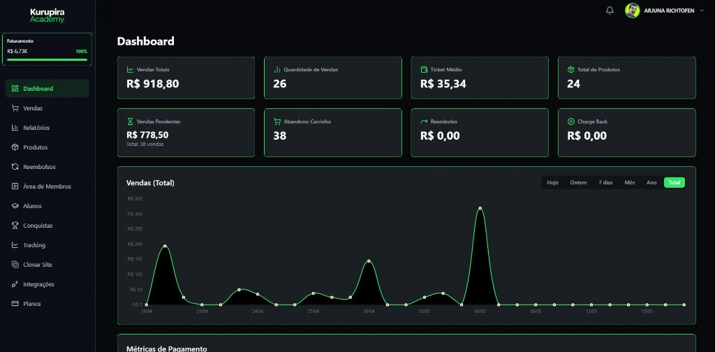715x352 pixels.
Task: Click the Vendas Totais chart icon
Action: pos(131,70)
